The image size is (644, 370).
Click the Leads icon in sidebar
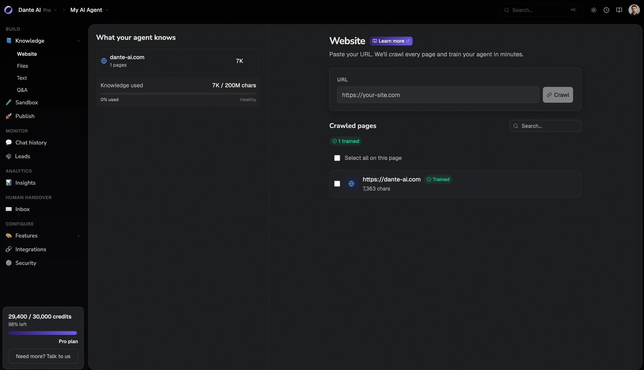click(x=9, y=156)
